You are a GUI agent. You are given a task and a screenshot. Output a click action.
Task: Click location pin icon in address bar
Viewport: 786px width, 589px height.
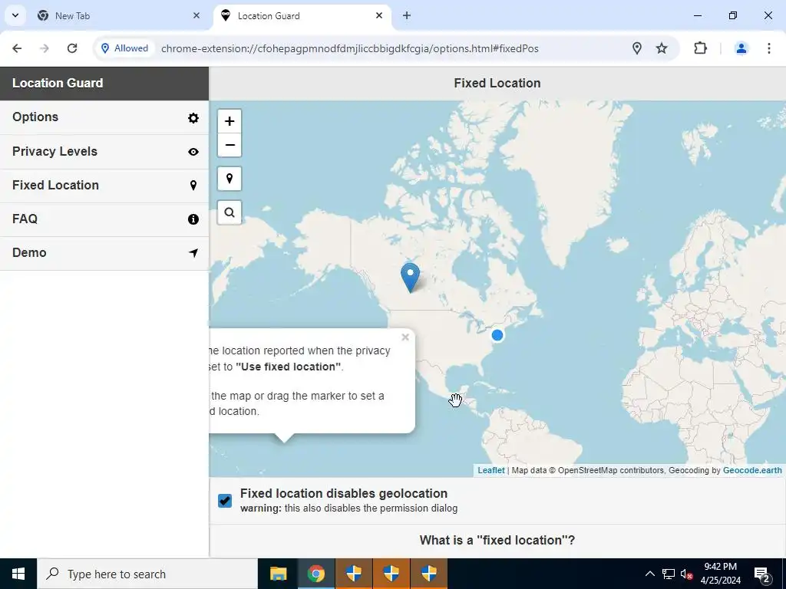pyautogui.click(x=636, y=48)
